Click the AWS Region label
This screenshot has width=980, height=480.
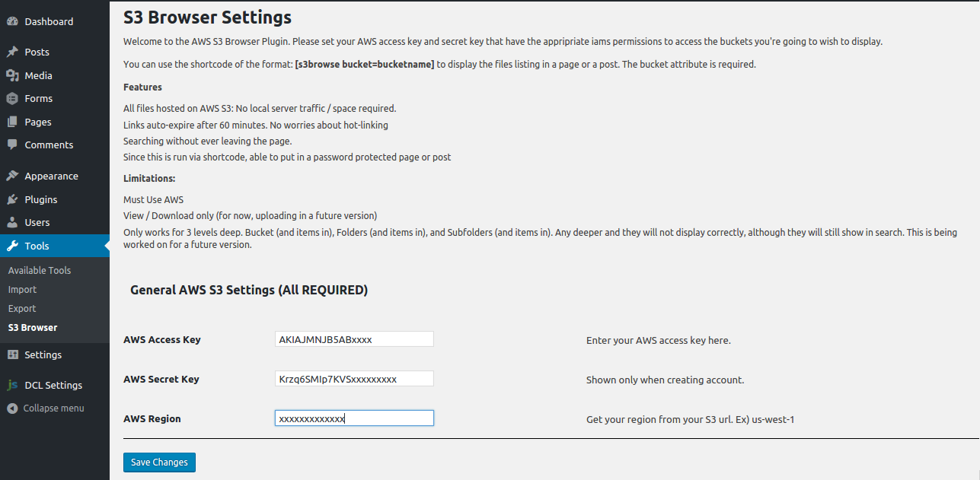pos(152,418)
